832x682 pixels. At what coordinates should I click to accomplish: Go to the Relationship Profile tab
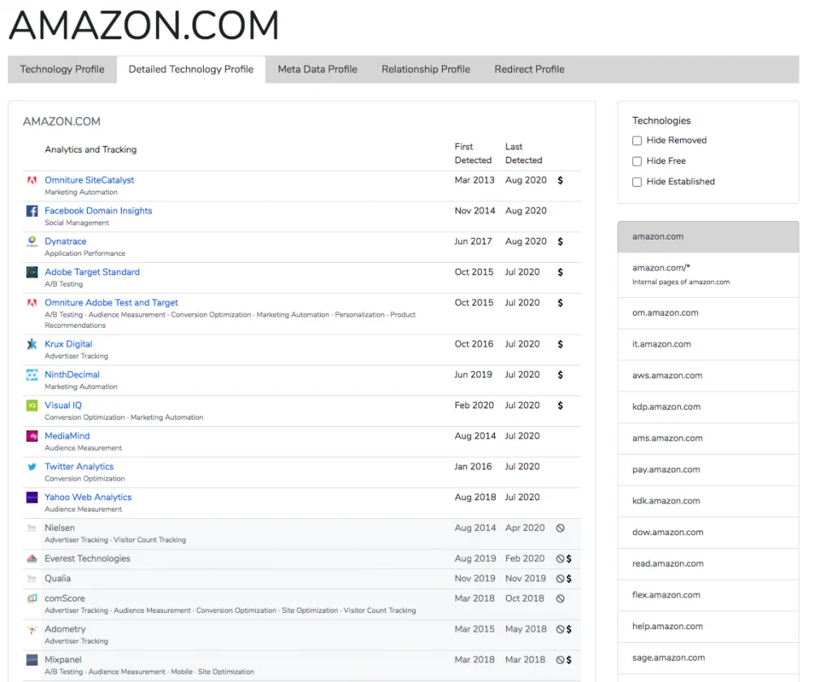[426, 70]
